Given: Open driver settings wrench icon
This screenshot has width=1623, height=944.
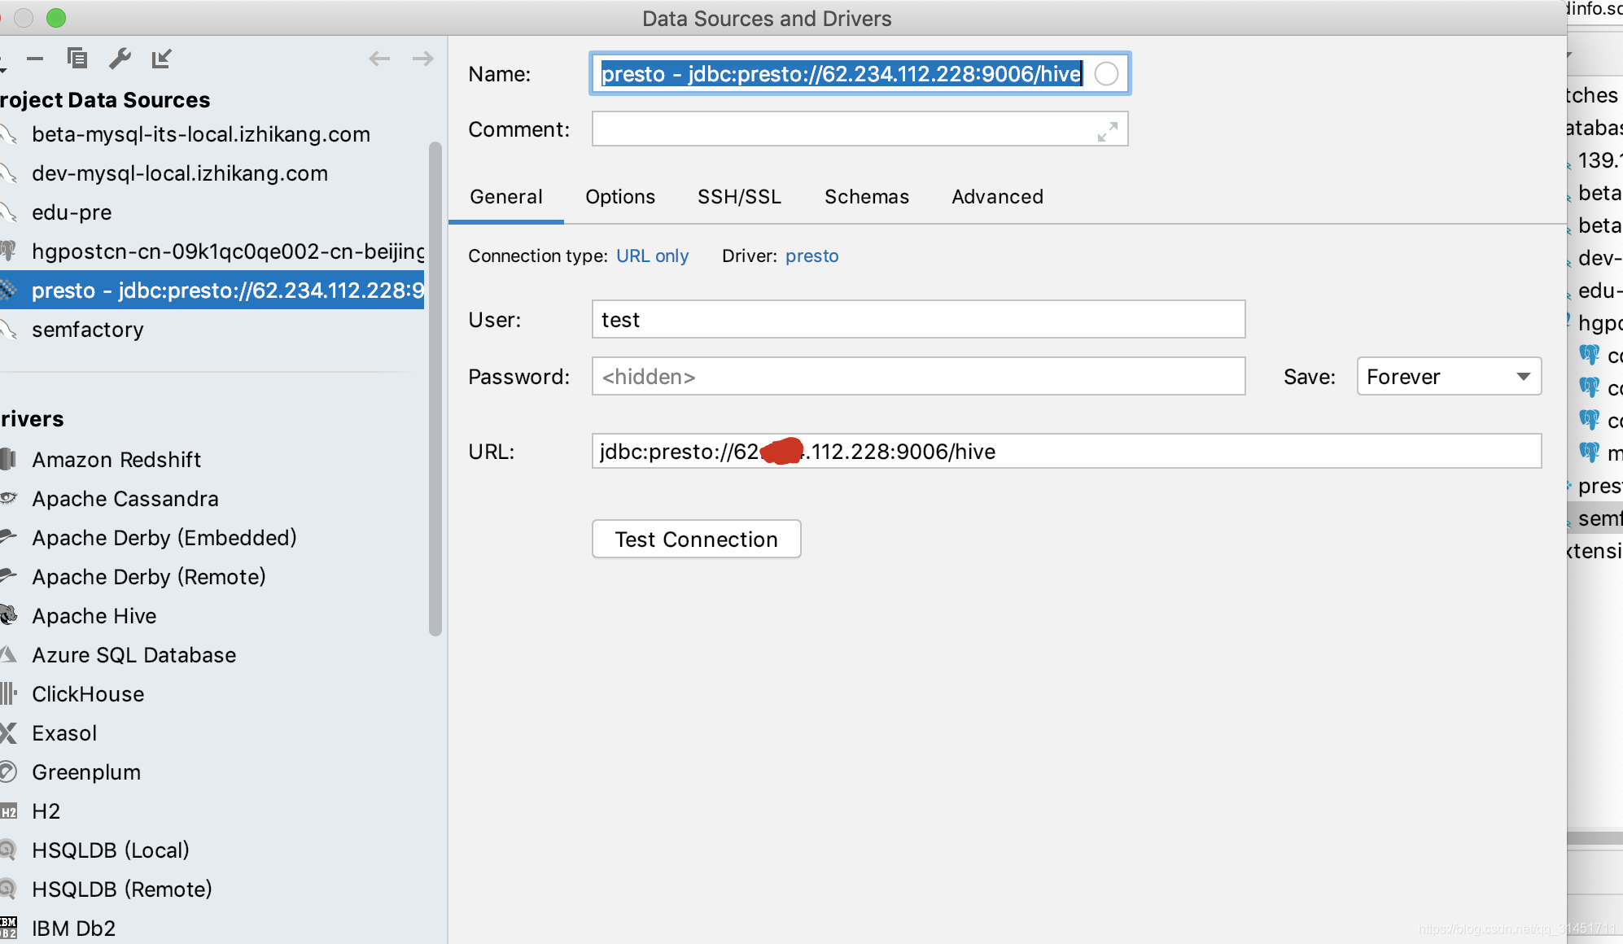Looking at the screenshot, I should coord(120,59).
